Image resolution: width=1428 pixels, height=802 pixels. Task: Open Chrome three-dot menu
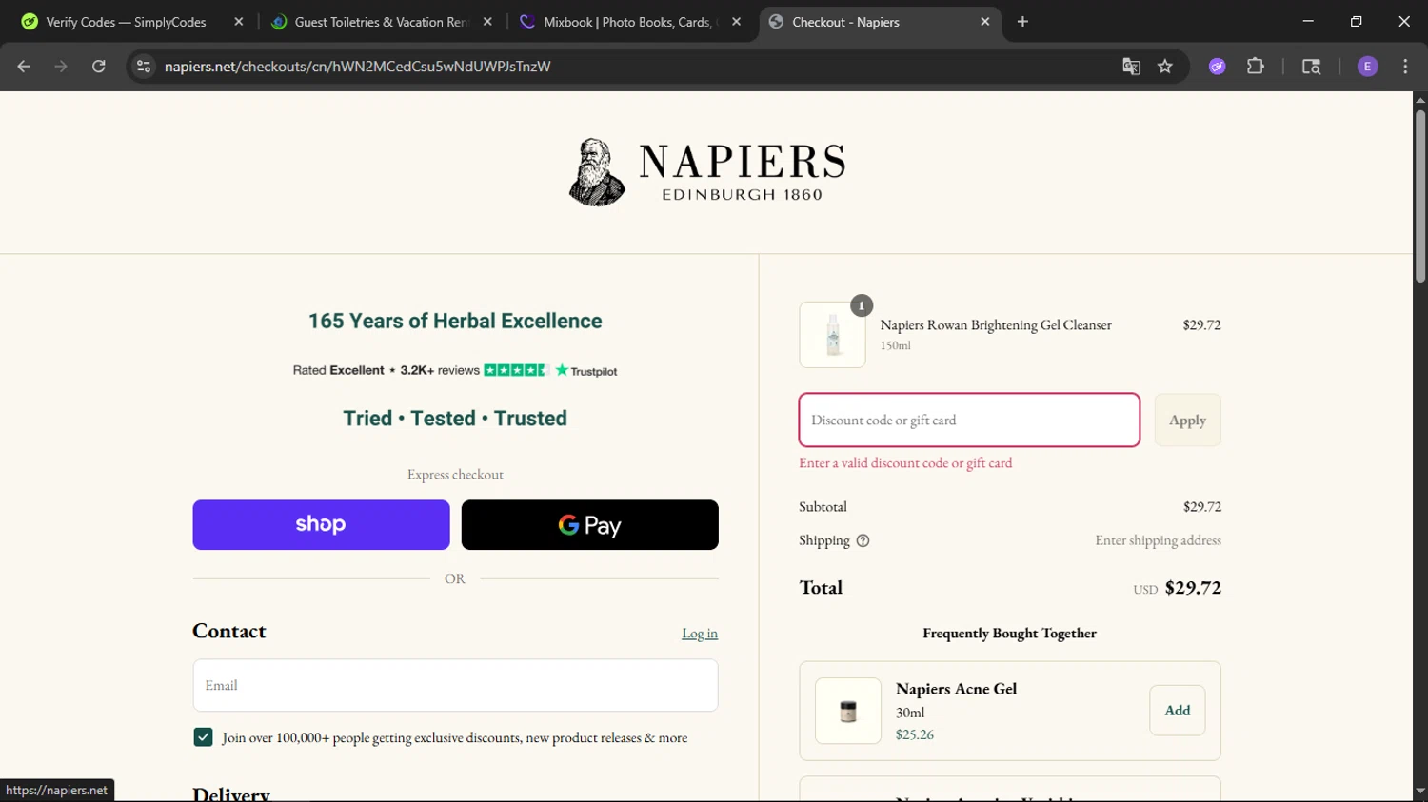coord(1405,67)
